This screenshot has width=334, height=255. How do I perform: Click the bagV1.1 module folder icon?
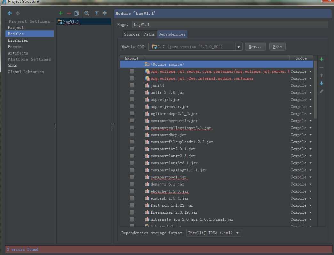click(x=60, y=22)
